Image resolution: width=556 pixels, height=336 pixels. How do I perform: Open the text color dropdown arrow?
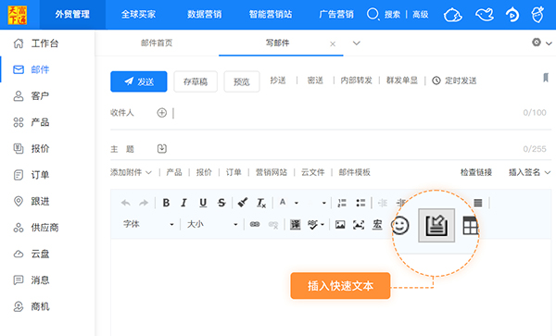(x=297, y=203)
